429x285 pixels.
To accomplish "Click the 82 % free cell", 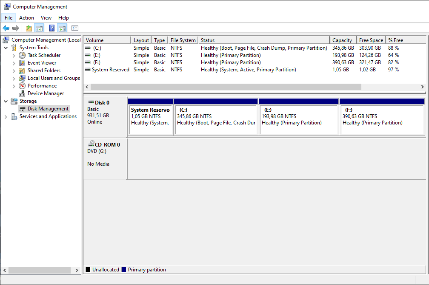I will coord(393,62).
